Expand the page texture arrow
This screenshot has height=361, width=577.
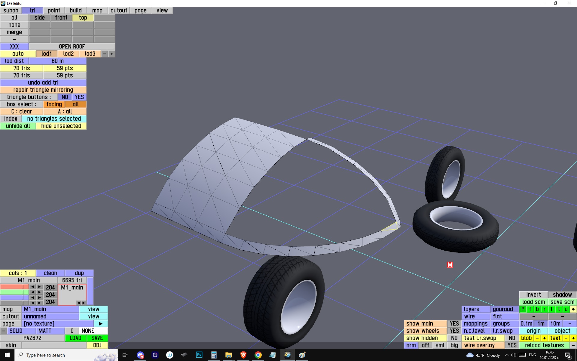coord(101,324)
